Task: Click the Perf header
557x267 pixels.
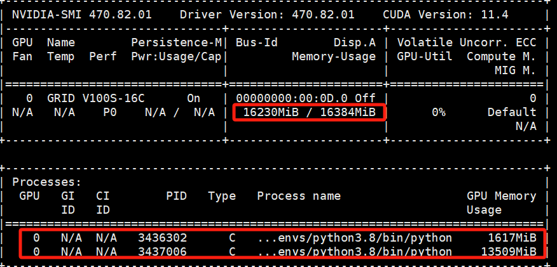Action: 103,56
